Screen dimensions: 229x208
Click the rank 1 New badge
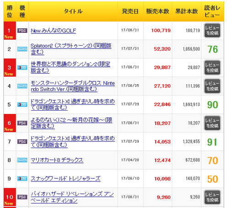[9, 37]
